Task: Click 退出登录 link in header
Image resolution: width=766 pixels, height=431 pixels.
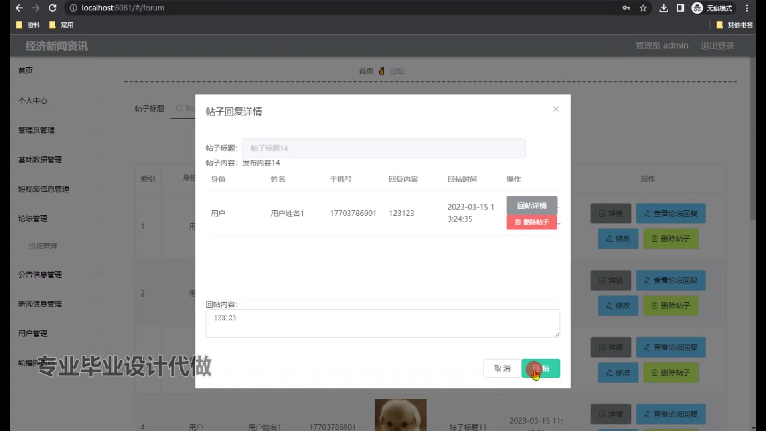Action: click(x=717, y=46)
